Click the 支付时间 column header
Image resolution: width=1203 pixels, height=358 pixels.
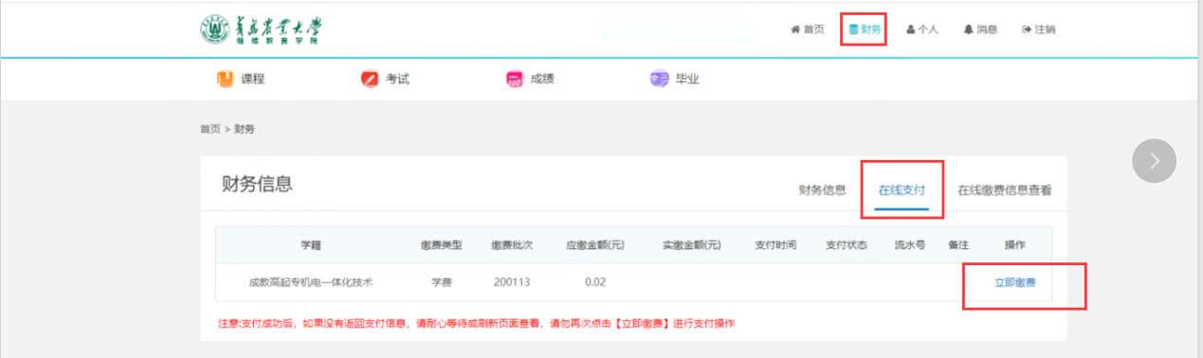[775, 245]
